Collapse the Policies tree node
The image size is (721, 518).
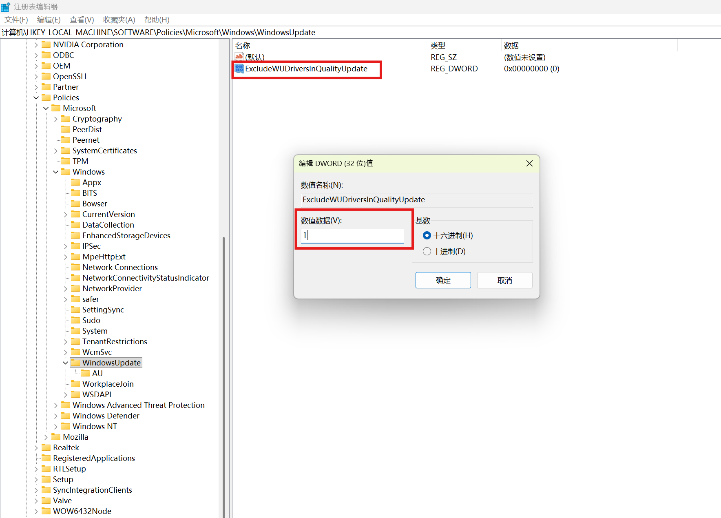pyautogui.click(x=36, y=97)
